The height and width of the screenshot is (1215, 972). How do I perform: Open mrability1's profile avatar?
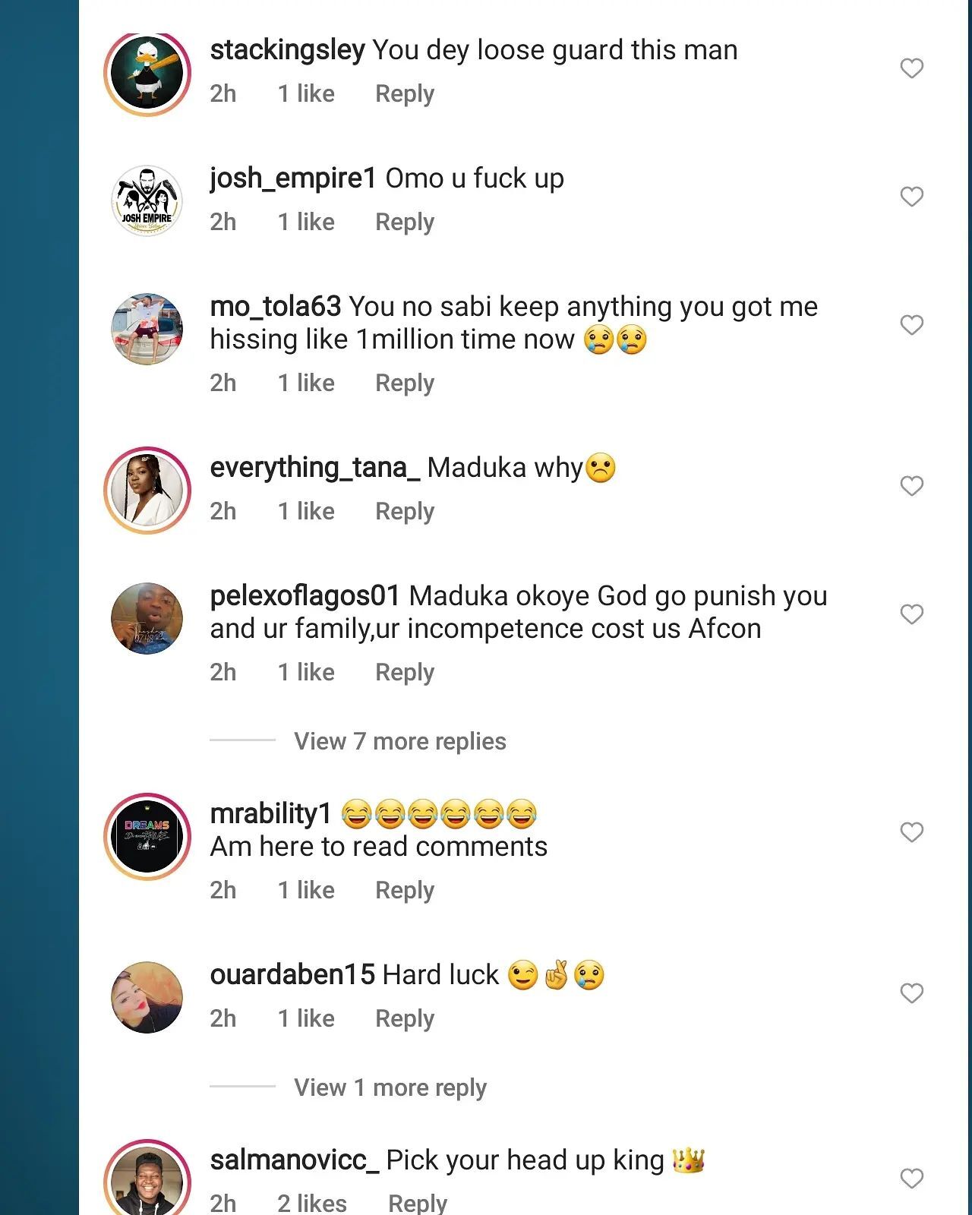(x=147, y=837)
